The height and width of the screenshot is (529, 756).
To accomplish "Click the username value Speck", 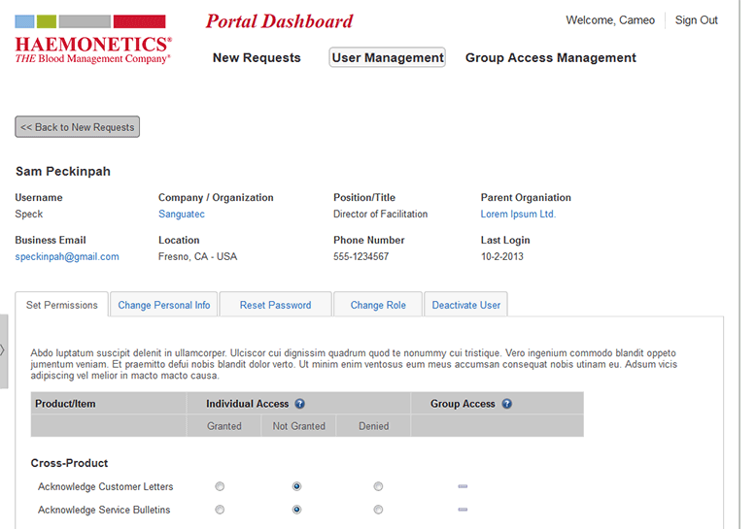I will [x=29, y=214].
